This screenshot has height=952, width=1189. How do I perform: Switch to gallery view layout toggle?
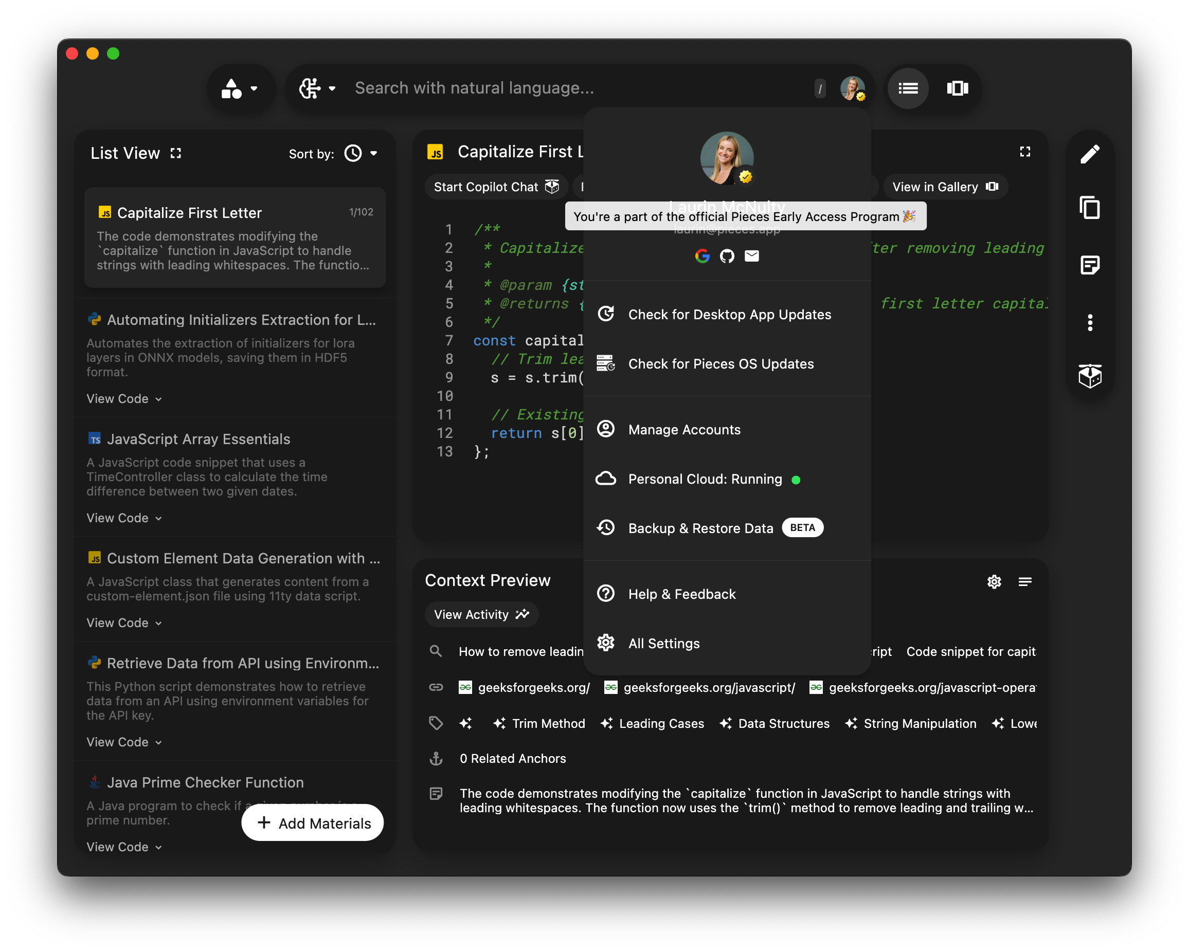tap(958, 88)
